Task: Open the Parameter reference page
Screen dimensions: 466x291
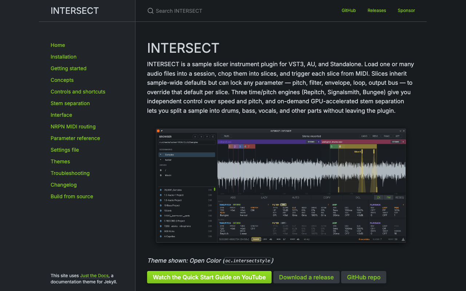Action: 75,138
